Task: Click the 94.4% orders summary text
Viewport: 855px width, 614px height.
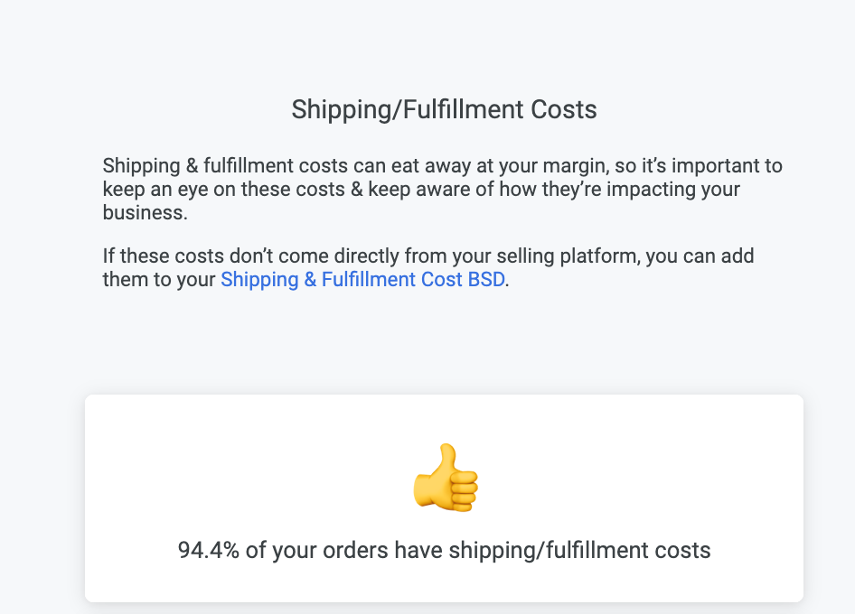Action: coord(444,550)
